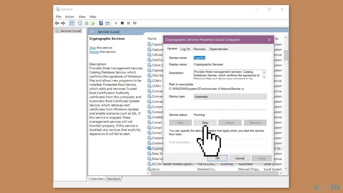Image resolution: width=343 pixels, height=193 pixels.
Task: Click the CNG Key service gear icon
Action: [149, 75]
